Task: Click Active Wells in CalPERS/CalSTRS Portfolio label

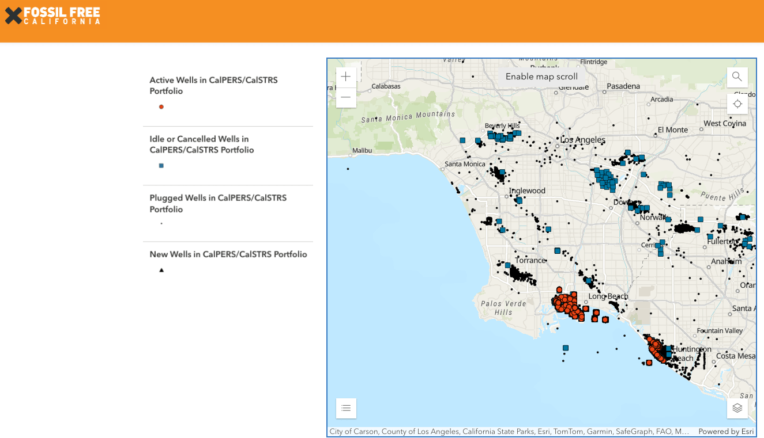Action: point(213,85)
